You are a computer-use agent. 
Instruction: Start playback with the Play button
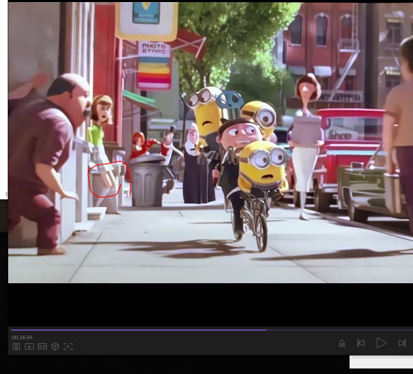pyautogui.click(x=381, y=343)
